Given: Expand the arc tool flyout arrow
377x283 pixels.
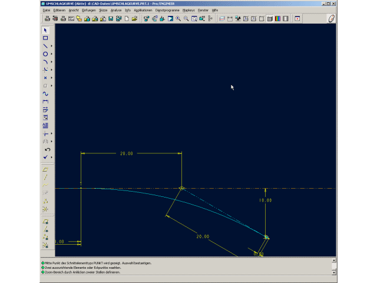Looking at the screenshot, I should [51, 62].
